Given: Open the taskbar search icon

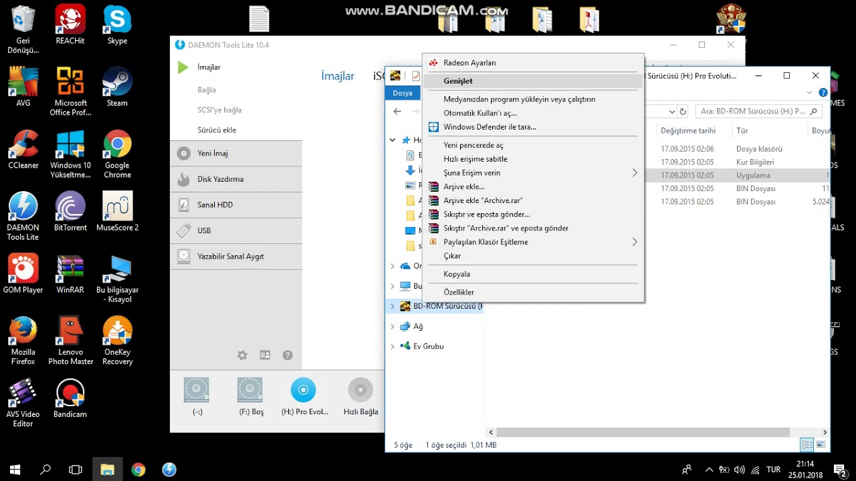Looking at the screenshot, I should coord(45,470).
